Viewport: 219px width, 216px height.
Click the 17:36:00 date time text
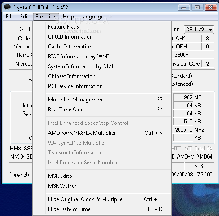(192, 175)
